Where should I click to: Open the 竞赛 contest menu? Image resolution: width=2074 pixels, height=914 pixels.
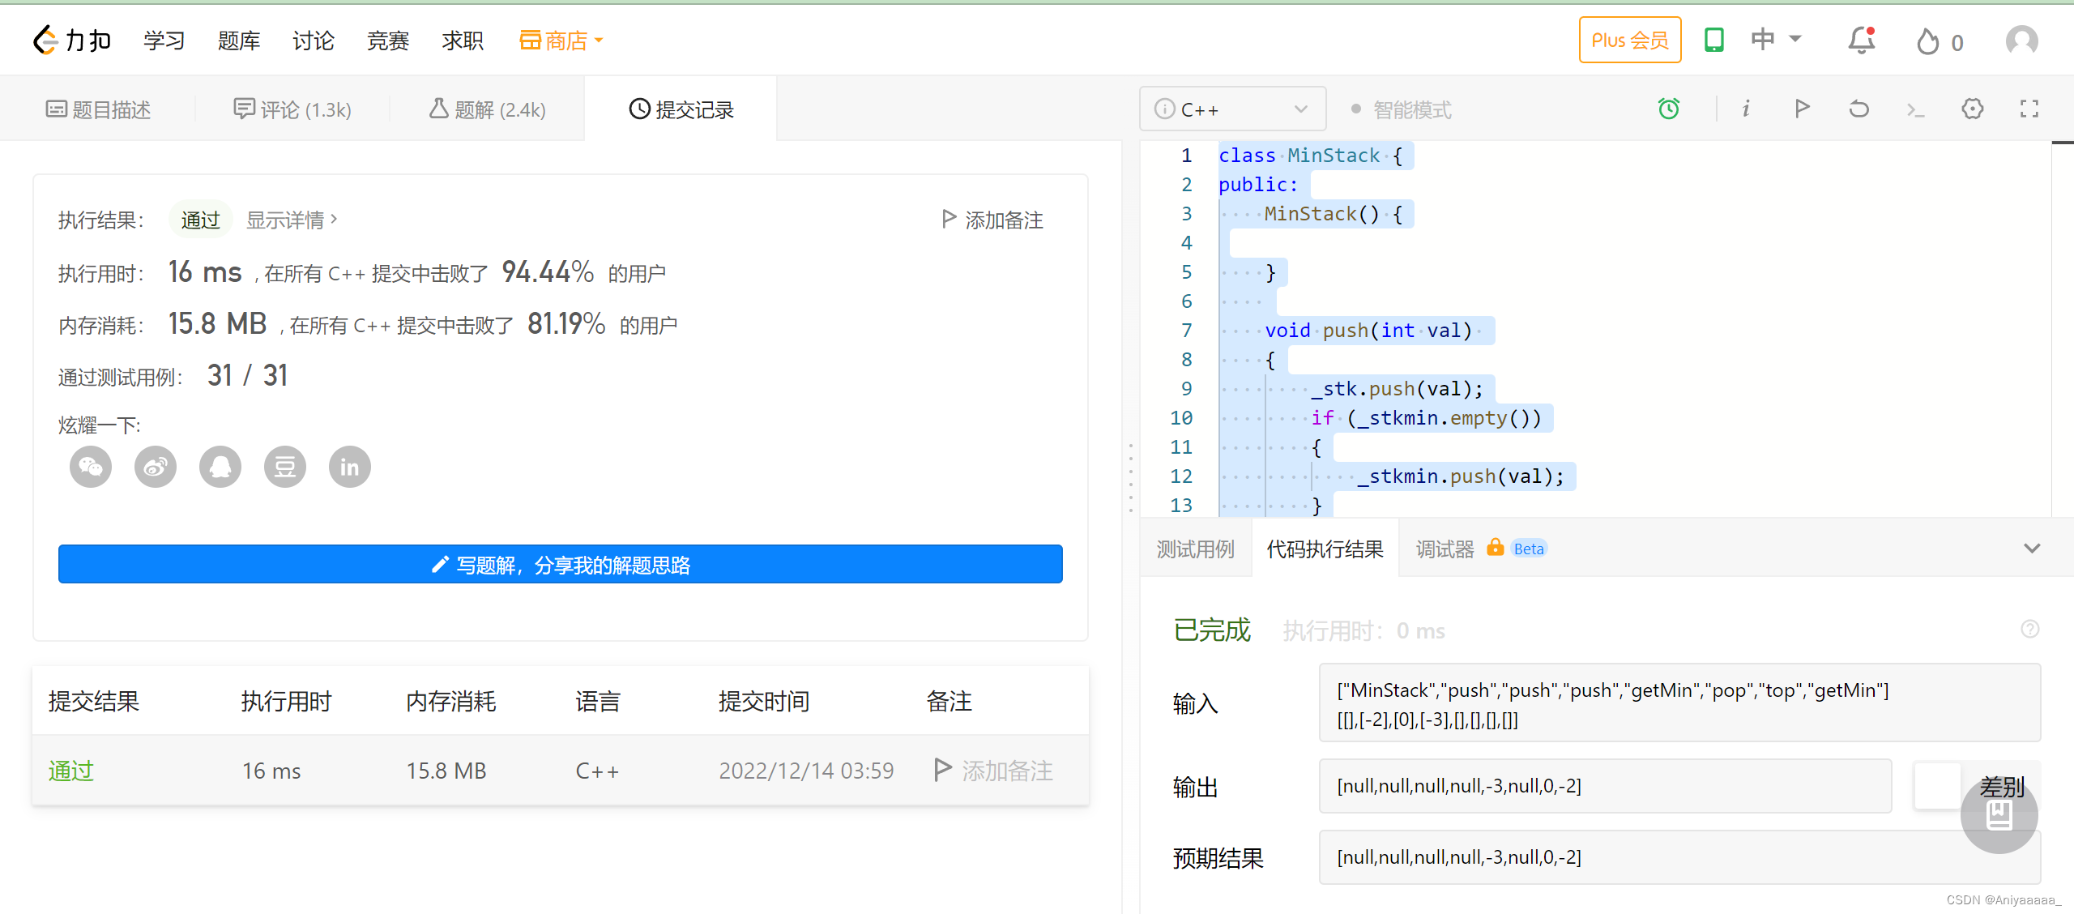[x=388, y=41]
